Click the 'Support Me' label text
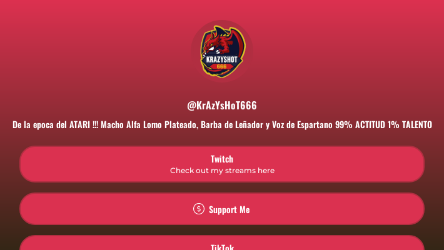 (230, 209)
